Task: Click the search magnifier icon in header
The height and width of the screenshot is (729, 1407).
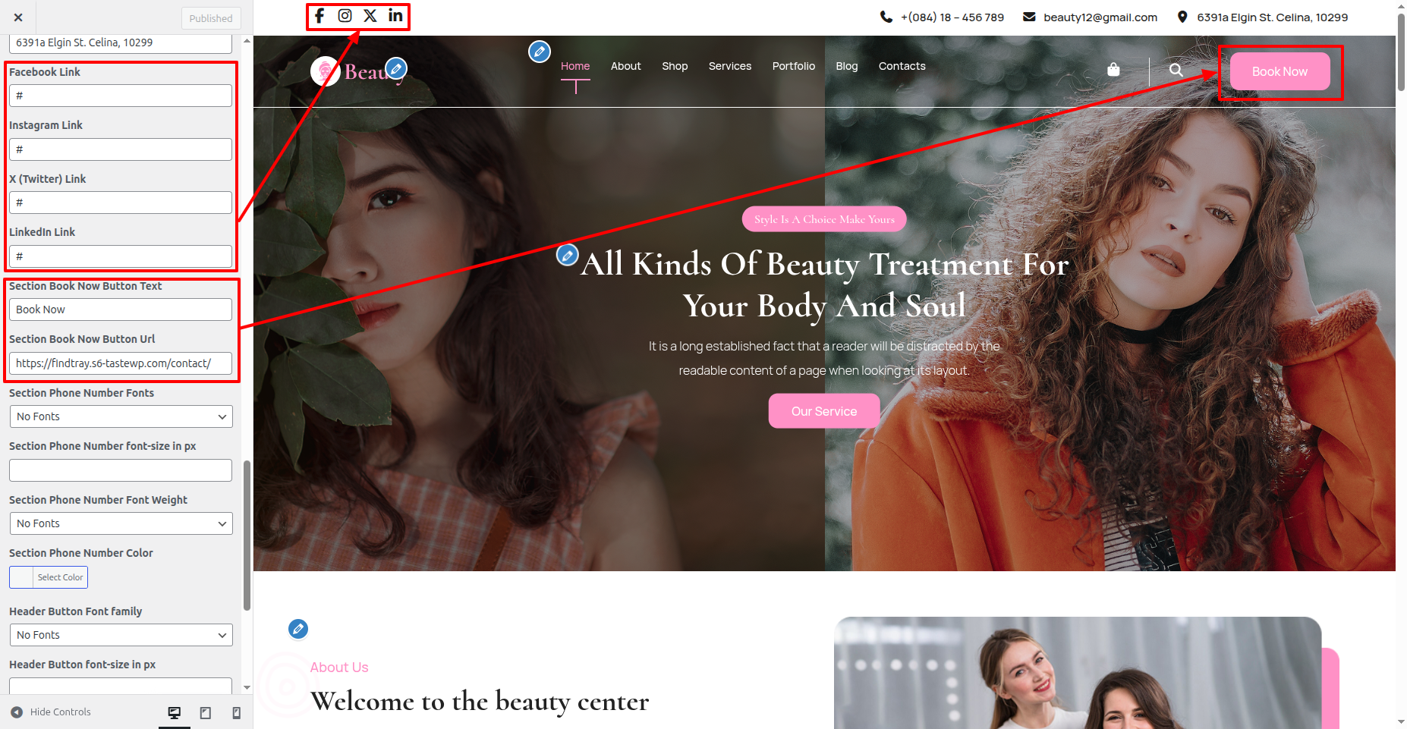Action: (1176, 70)
